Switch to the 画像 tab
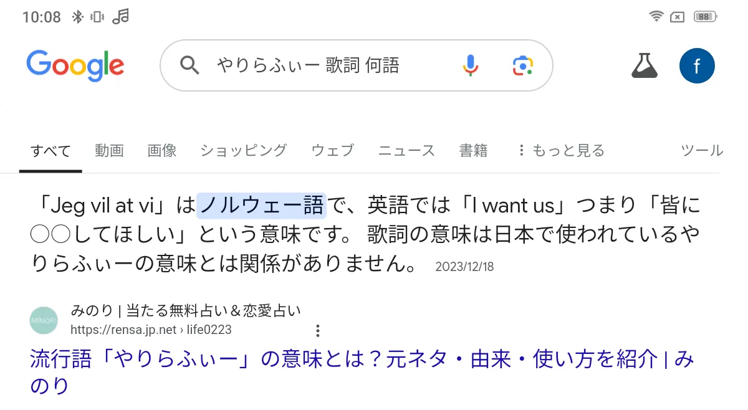The height and width of the screenshot is (410, 748). tap(162, 150)
